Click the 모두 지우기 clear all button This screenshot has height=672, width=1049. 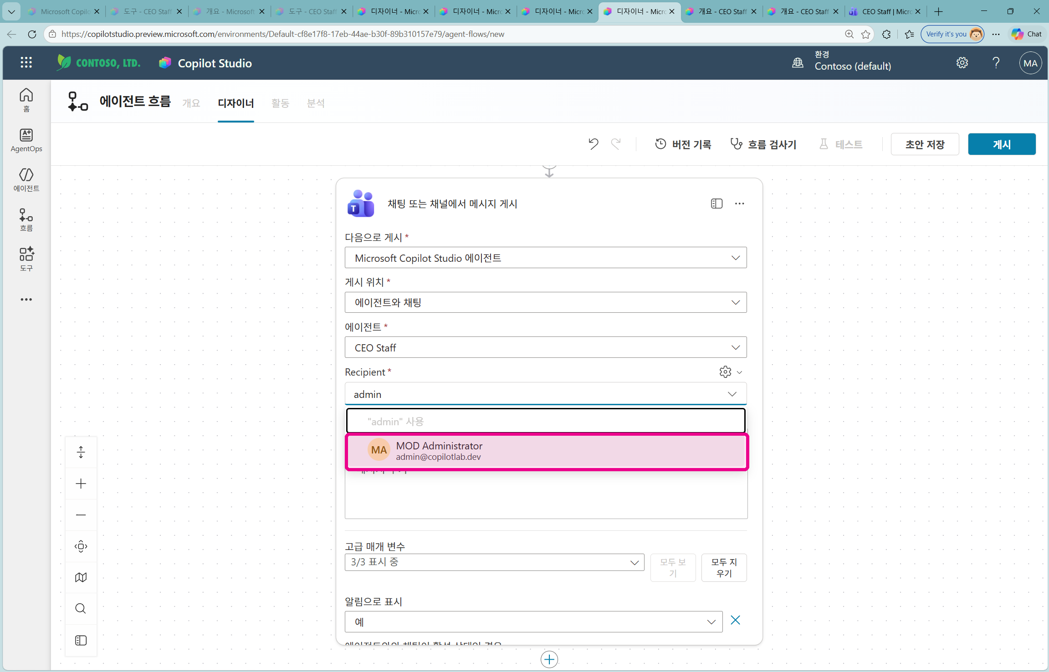click(724, 568)
